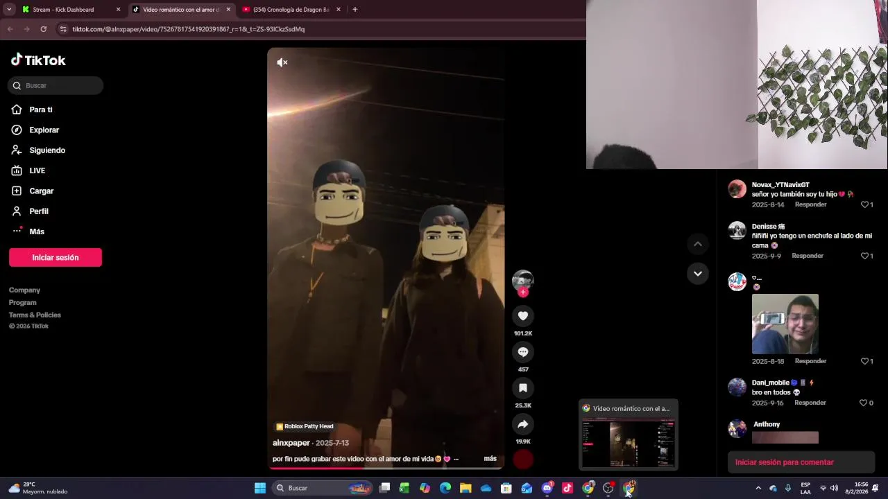Show hidden system tray icons
Screen dimensions: 888x499
(758, 488)
